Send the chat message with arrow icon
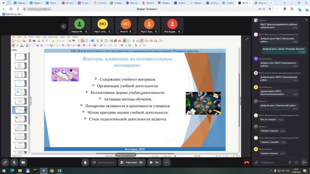The height and width of the screenshot is (174, 310). coord(304,162)
